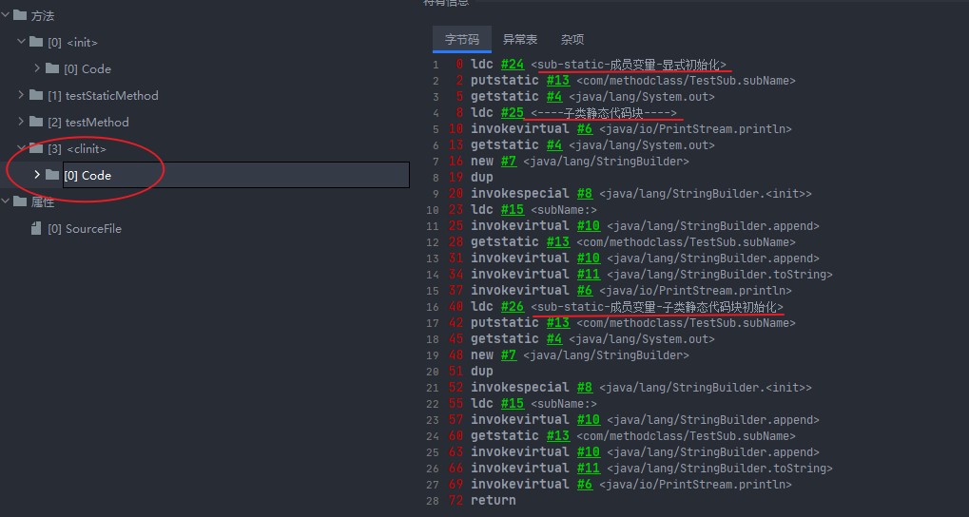The width and height of the screenshot is (969, 517).
Task: Follow #11 link on offset 34 invokevirtual
Action: 589,275
